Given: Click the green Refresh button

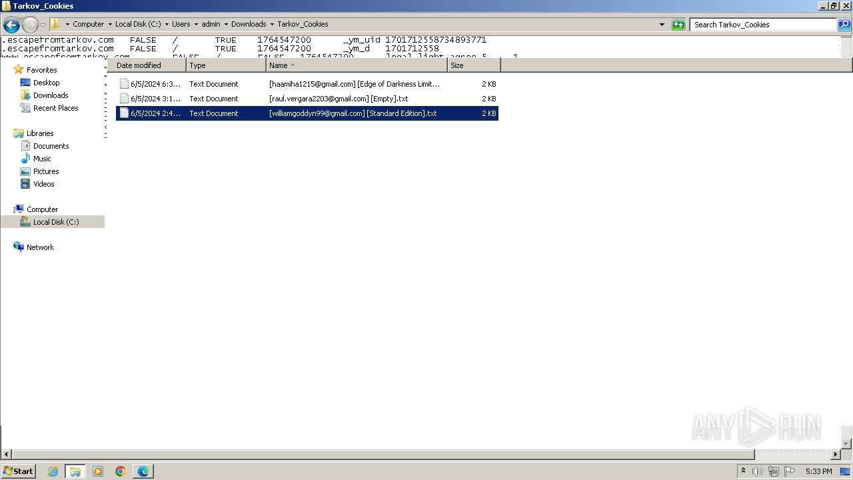Looking at the screenshot, I should point(678,25).
